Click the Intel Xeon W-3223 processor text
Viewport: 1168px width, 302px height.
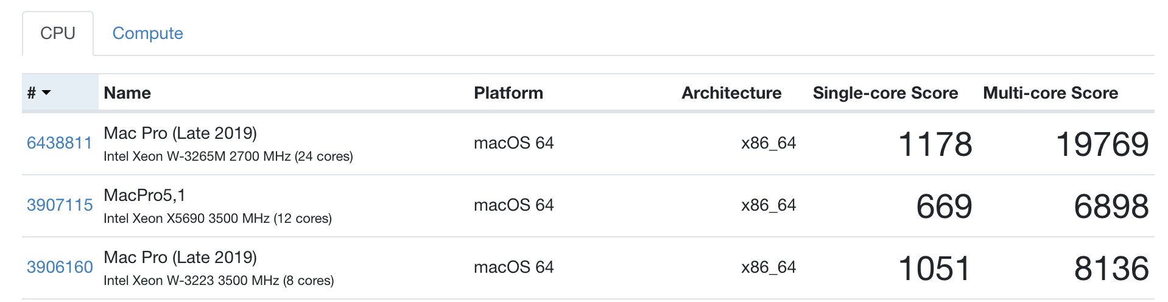pos(219,281)
